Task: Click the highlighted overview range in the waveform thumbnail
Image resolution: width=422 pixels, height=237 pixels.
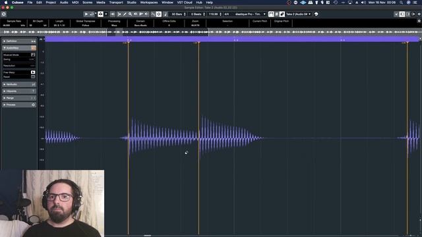Action: click(158, 32)
